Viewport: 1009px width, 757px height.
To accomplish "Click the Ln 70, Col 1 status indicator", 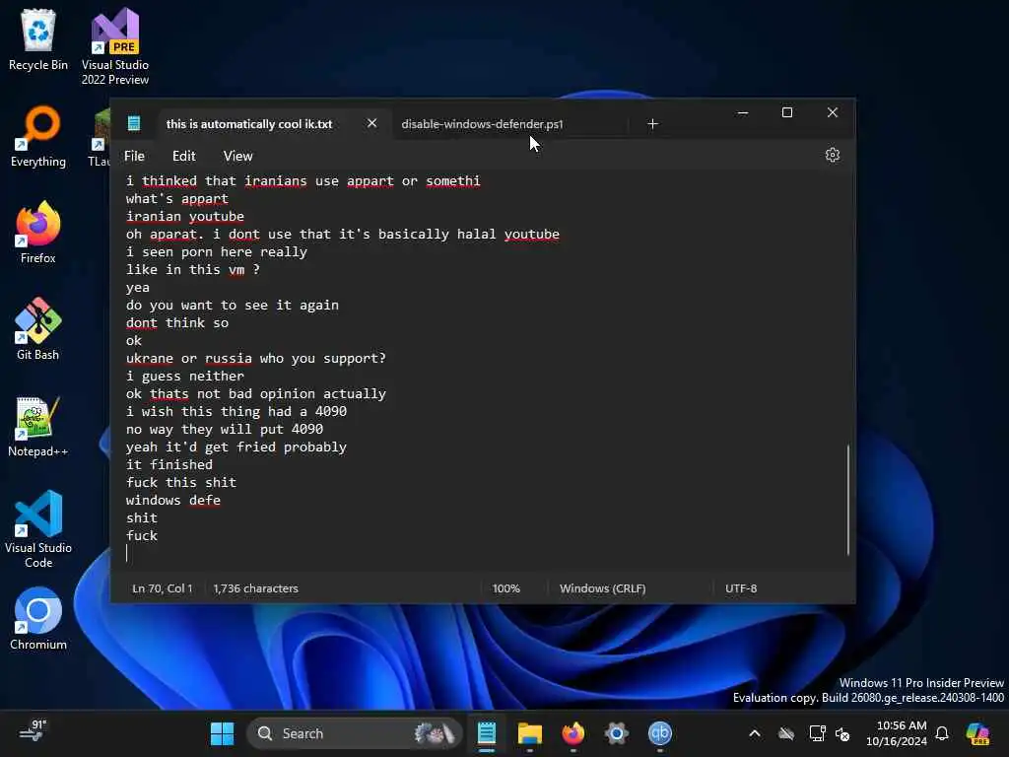I will click(x=163, y=588).
